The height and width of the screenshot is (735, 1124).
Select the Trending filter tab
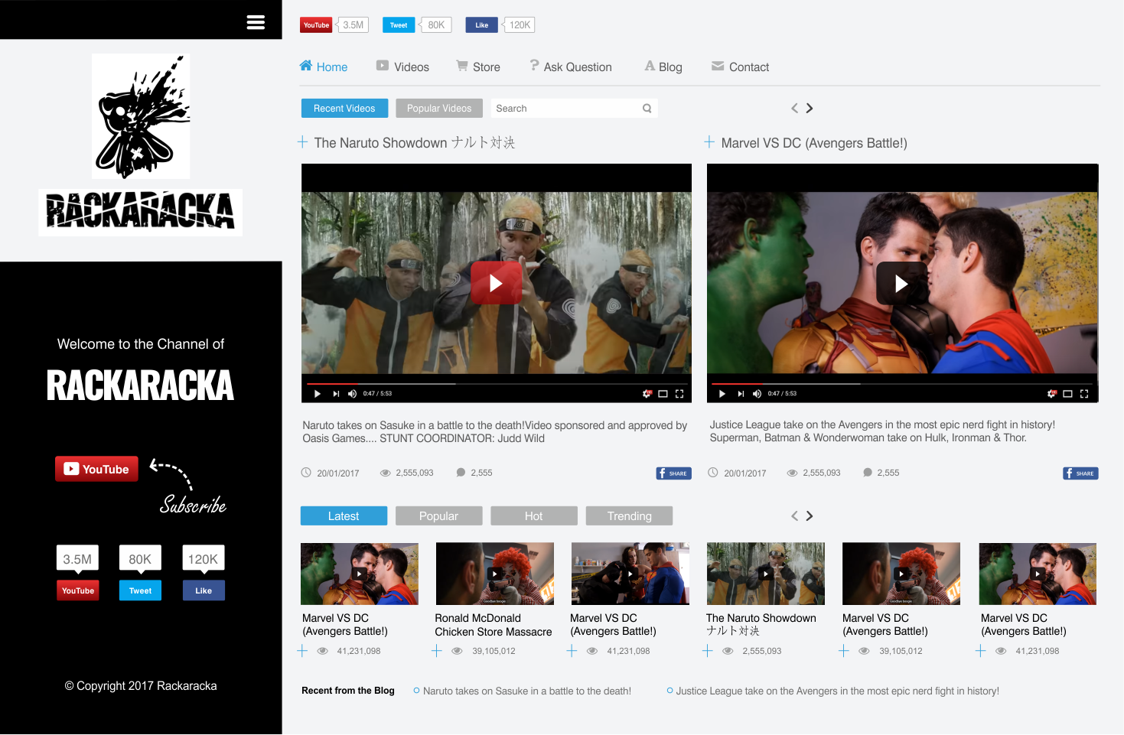pyautogui.click(x=629, y=516)
